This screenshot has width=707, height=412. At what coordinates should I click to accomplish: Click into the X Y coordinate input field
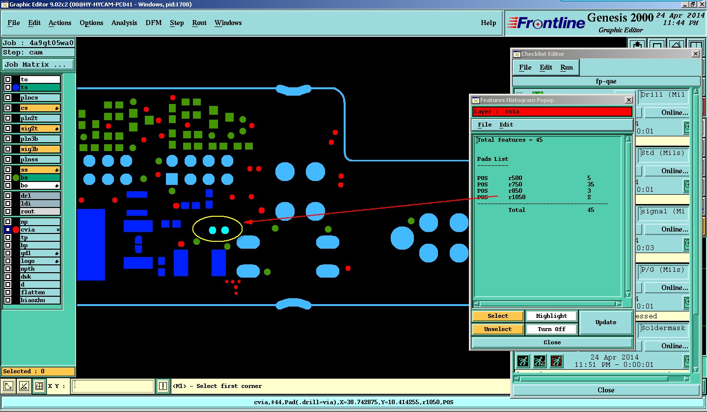pos(113,386)
